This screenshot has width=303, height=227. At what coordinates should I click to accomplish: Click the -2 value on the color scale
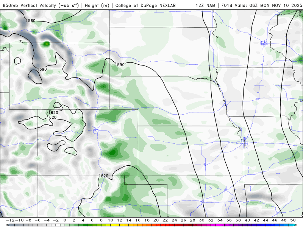pos(55,220)
